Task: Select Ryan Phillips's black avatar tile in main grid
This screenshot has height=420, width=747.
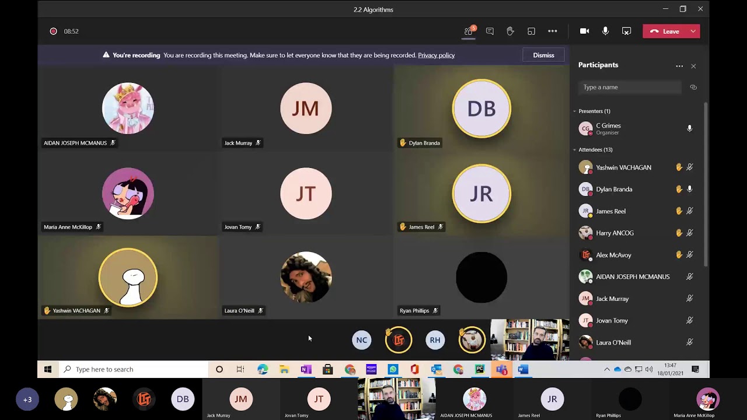Action: pos(481,278)
